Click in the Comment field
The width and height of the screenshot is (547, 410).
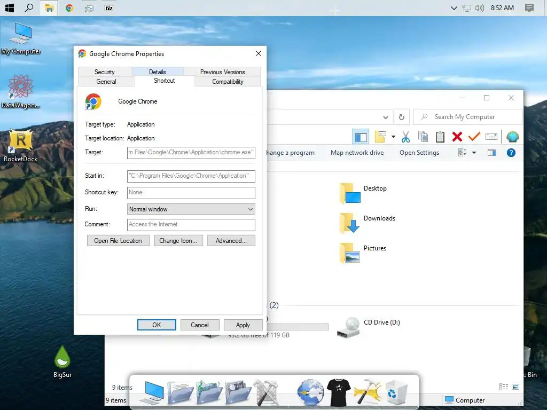click(191, 225)
